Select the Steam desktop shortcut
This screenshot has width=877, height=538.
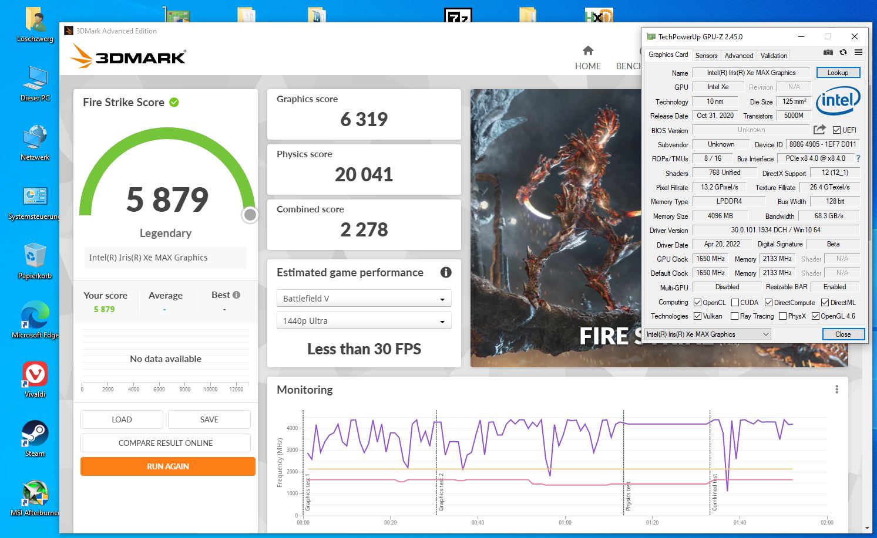pos(35,439)
